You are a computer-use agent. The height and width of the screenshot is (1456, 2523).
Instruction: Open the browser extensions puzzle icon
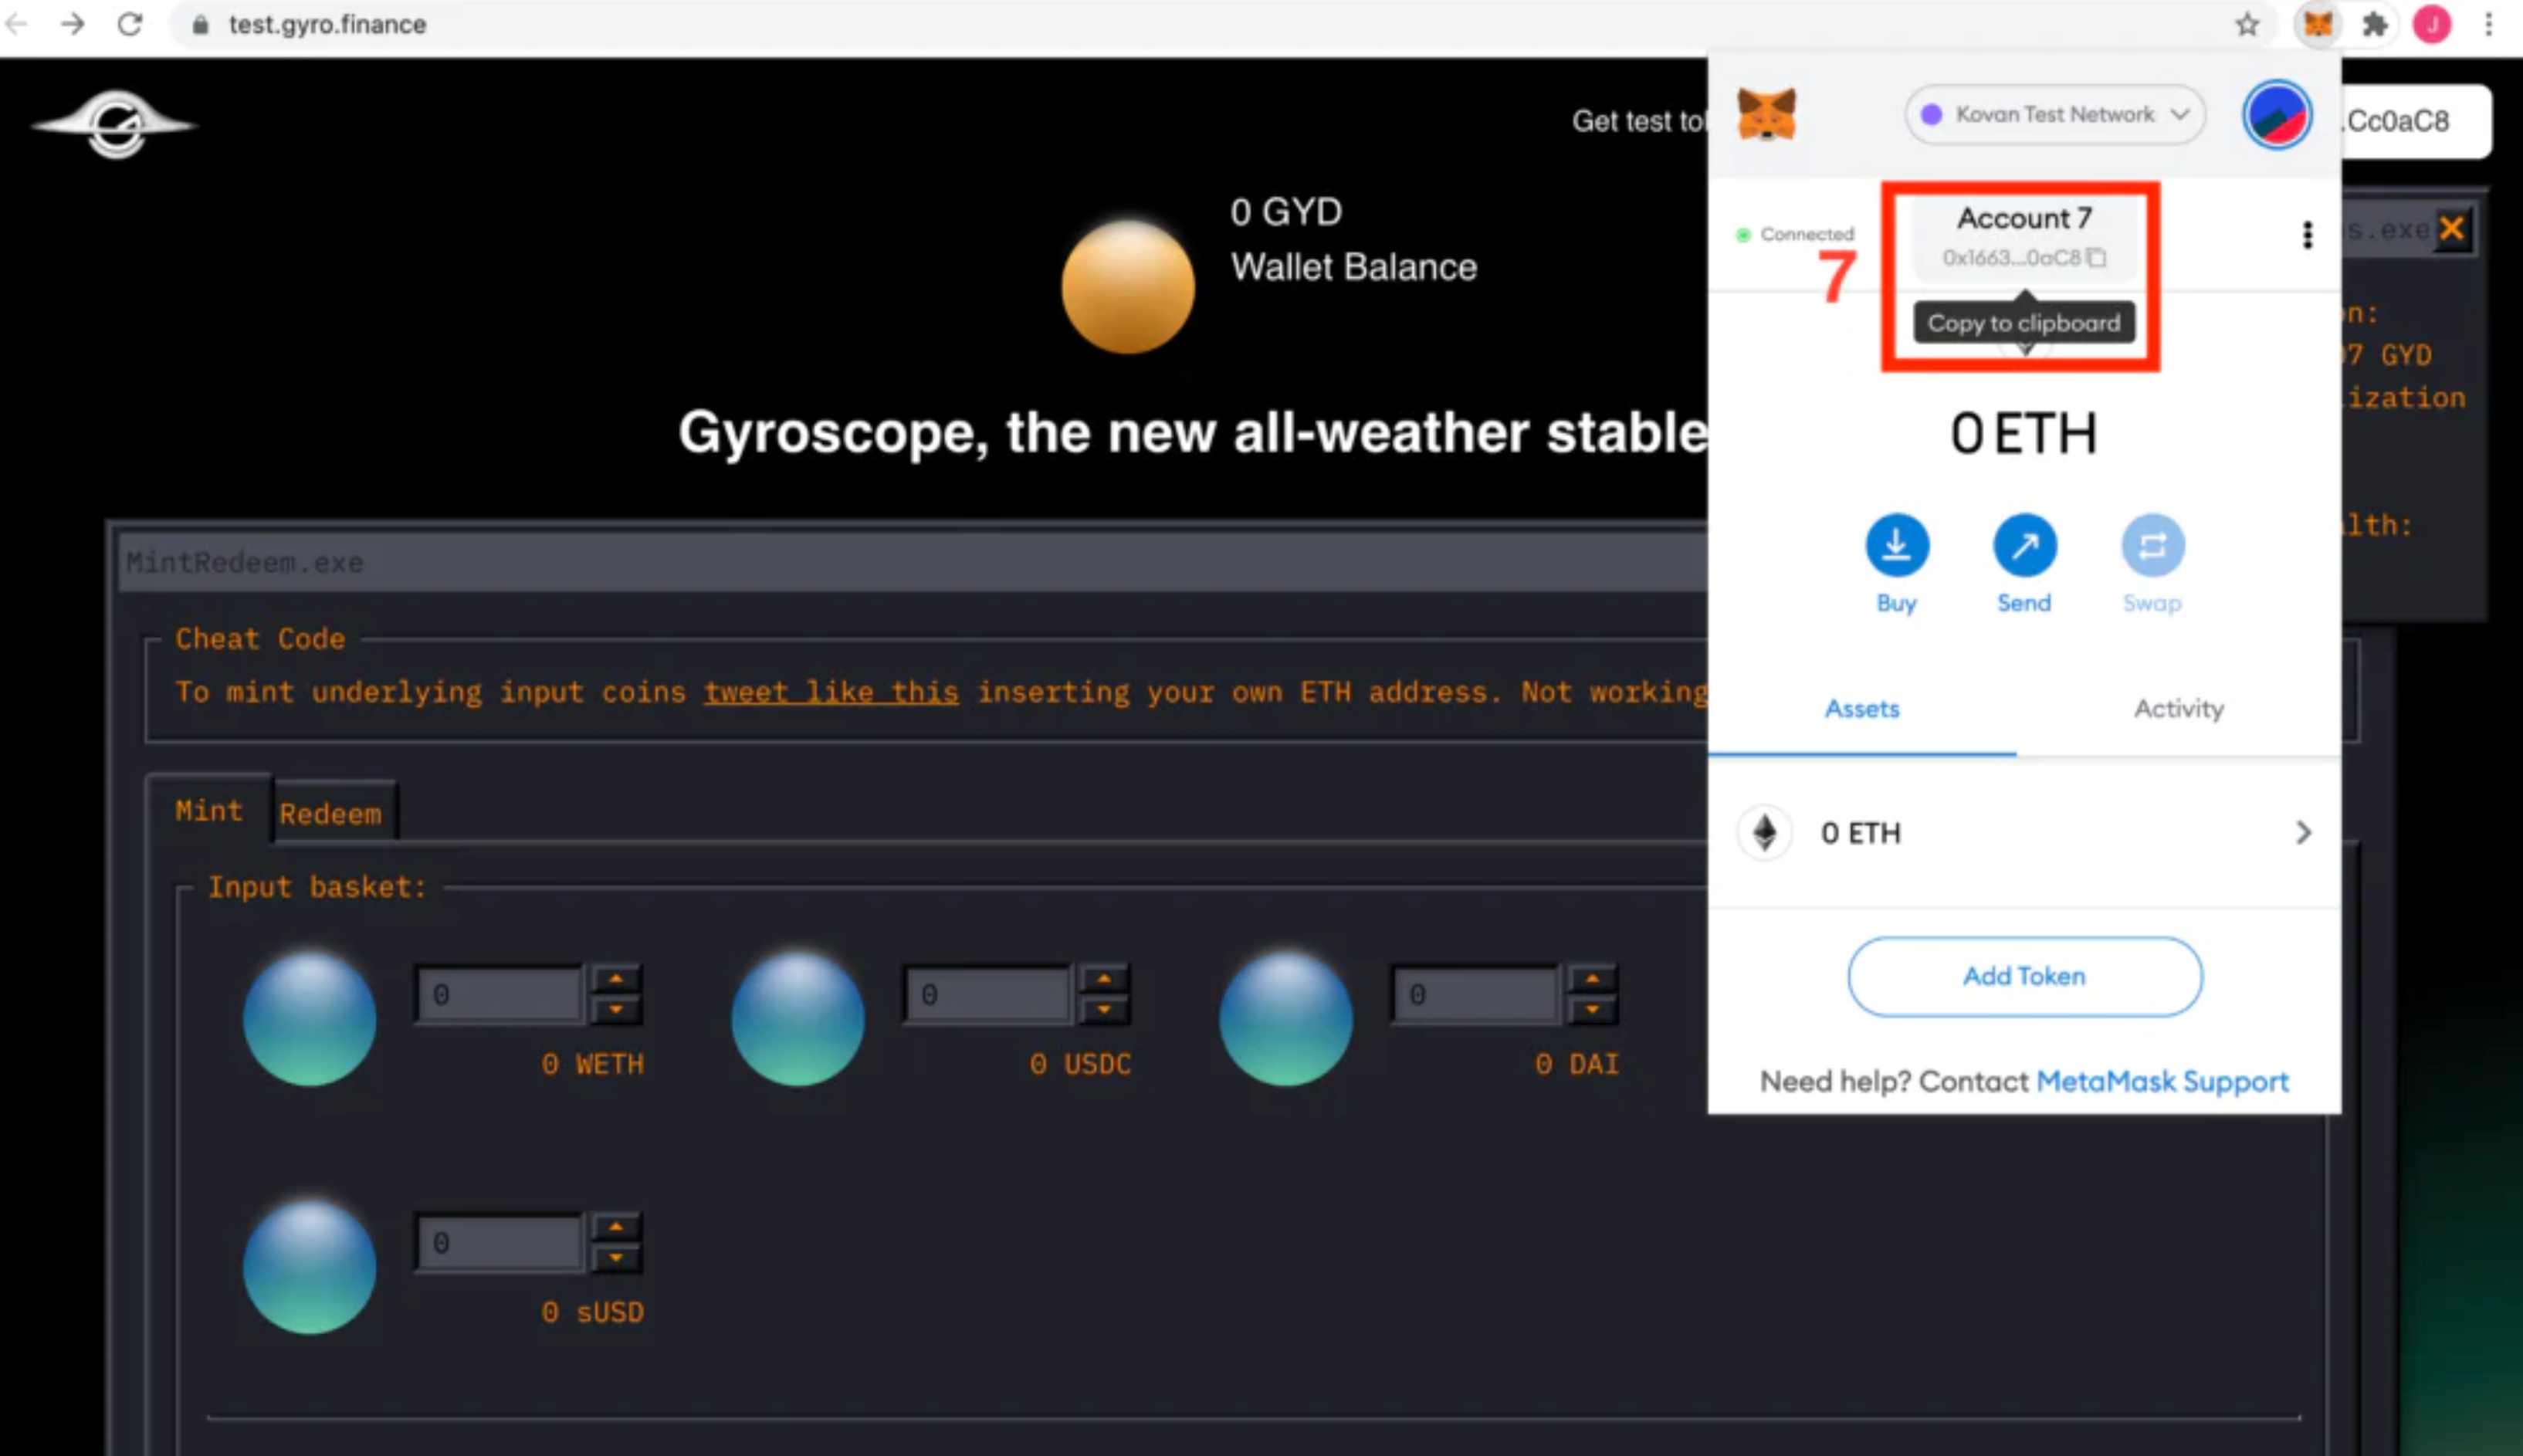point(2375,24)
